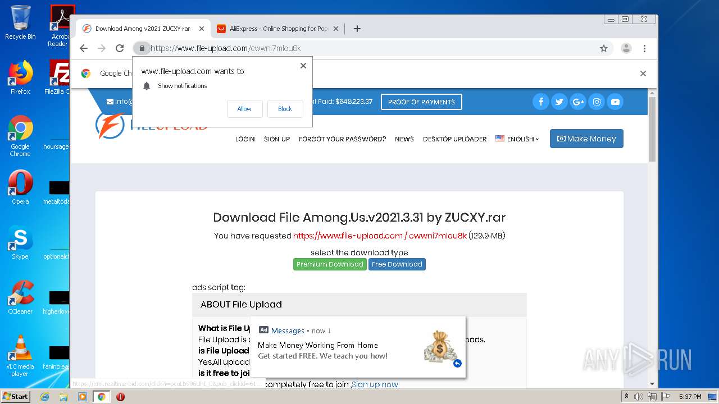The width and height of the screenshot is (719, 404).
Task: Open the Make Money Working From Home ad
Action: [x=358, y=347]
